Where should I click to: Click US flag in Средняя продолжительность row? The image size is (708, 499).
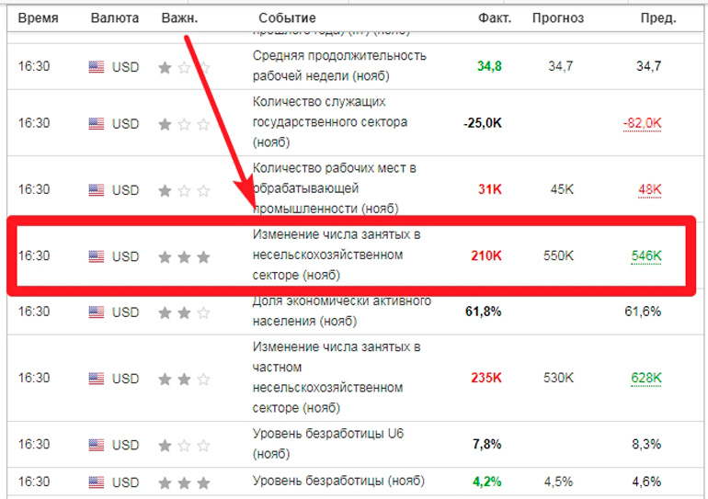point(97,67)
